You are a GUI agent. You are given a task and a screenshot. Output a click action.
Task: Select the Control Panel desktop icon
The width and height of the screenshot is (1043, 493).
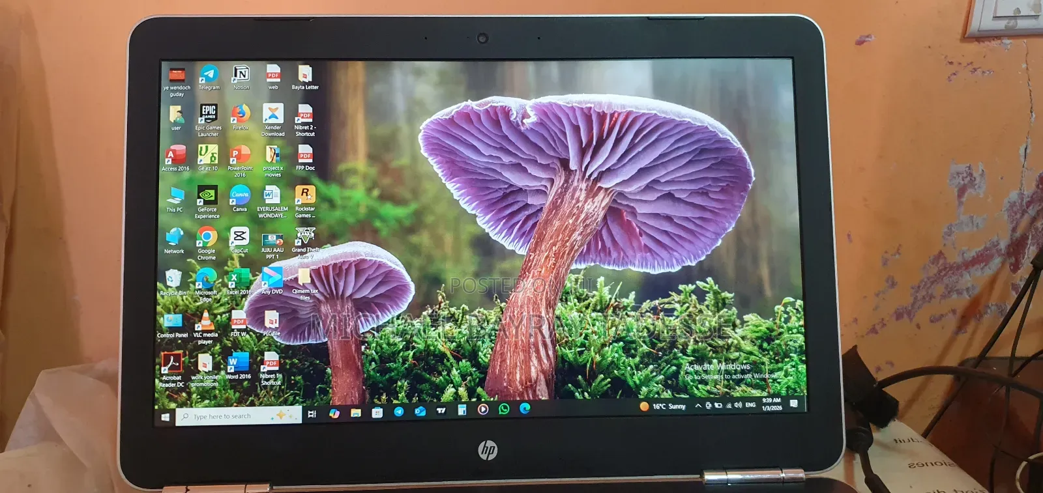coord(173,325)
